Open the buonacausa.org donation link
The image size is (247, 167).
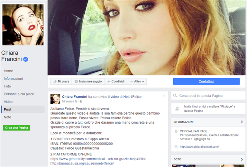tap(82, 163)
